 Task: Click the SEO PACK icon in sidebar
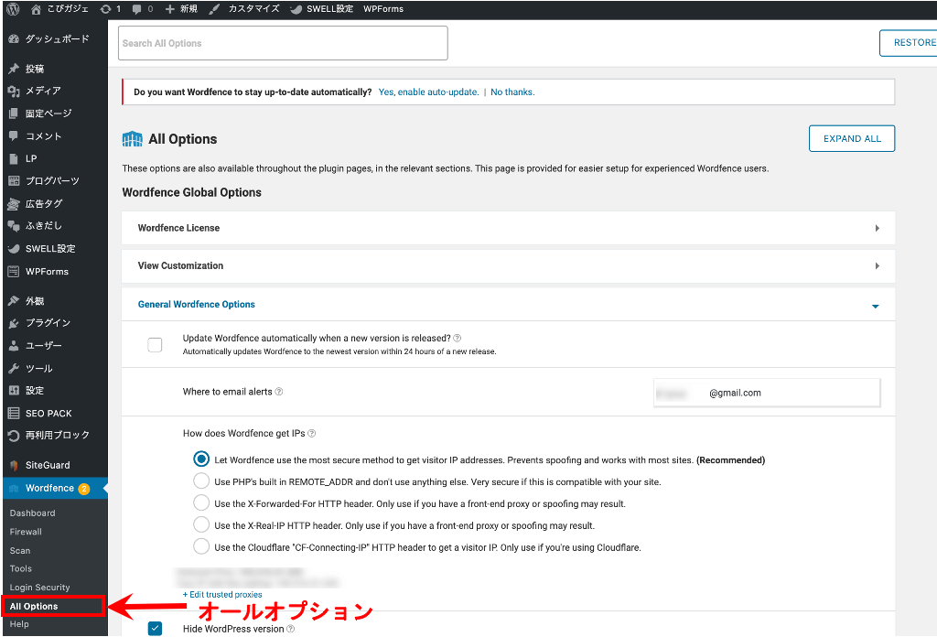pyautogui.click(x=14, y=414)
